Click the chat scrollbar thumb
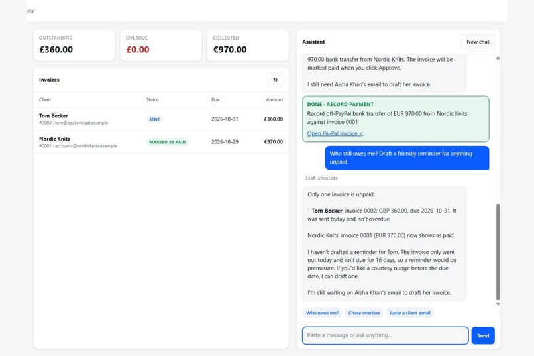This screenshot has width=534, height=356. click(x=498, y=252)
